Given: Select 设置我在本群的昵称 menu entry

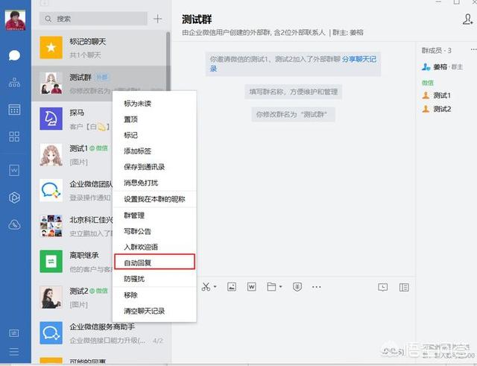Looking at the screenshot, I should click(x=154, y=199).
